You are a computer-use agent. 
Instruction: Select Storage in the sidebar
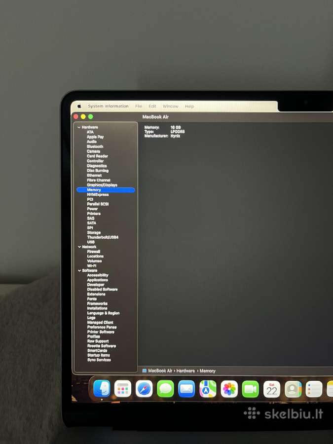click(94, 232)
